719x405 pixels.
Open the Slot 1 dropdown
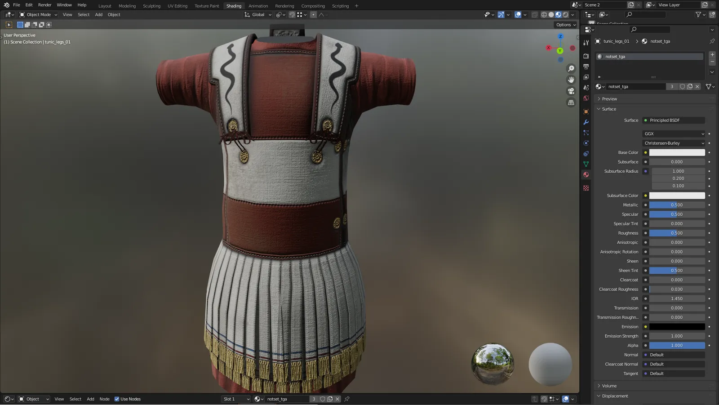point(236,399)
